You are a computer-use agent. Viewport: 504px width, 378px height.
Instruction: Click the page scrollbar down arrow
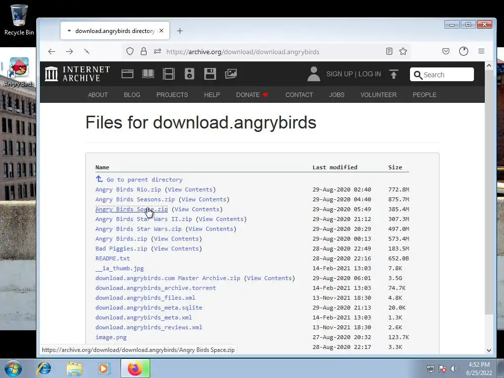[x=489, y=350]
